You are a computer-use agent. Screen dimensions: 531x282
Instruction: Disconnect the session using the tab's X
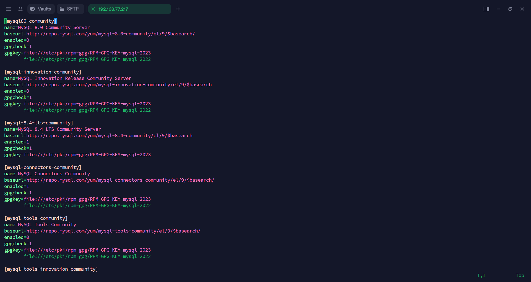93,9
